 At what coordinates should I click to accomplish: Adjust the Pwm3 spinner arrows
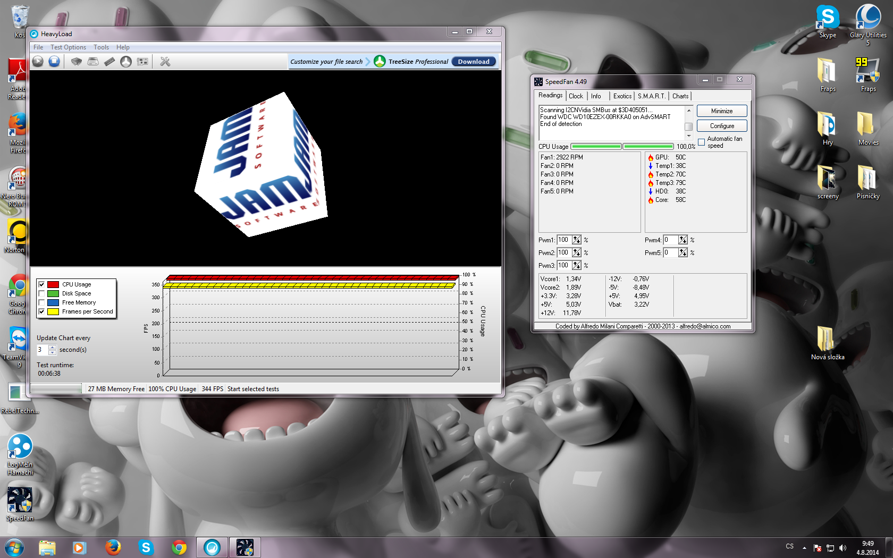pos(577,265)
